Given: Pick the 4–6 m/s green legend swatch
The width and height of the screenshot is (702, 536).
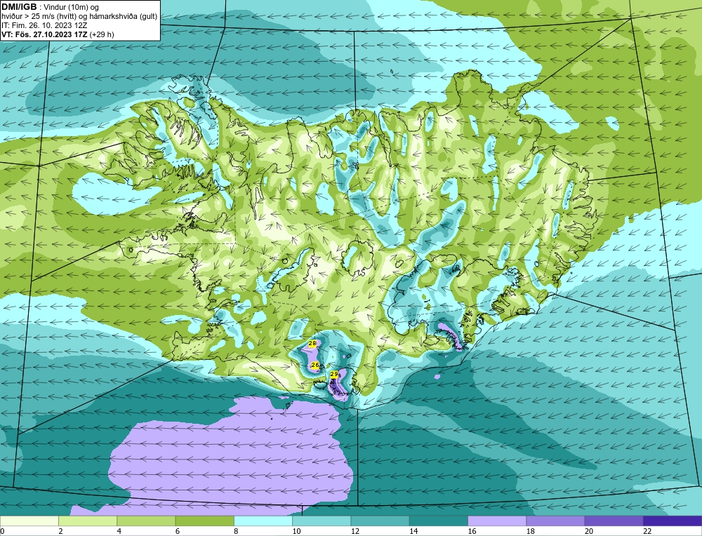Looking at the screenshot, I should 146,521.
